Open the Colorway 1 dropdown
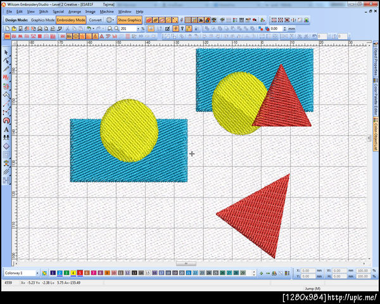Image resolution: width=380 pixels, height=304 pixels. [37, 273]
